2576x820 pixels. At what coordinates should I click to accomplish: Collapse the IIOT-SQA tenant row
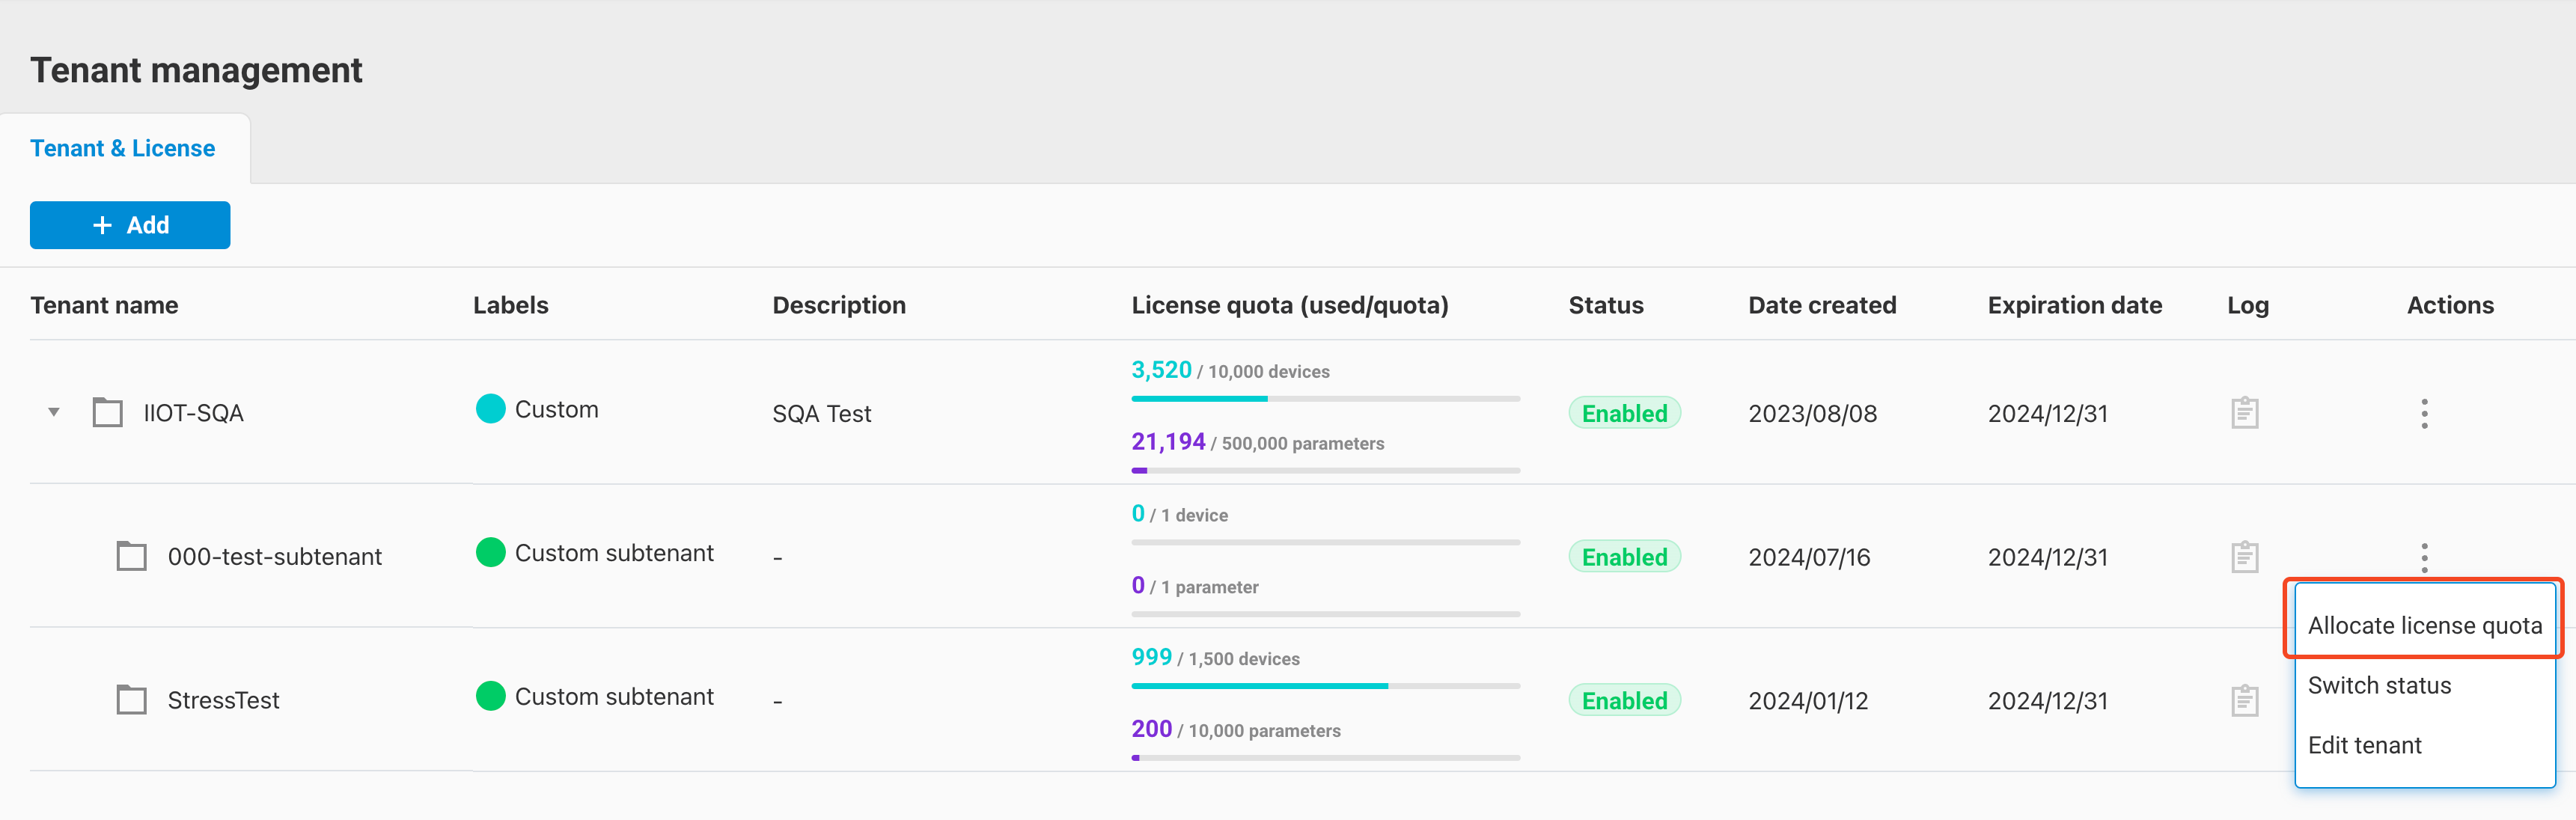(54, 411)
